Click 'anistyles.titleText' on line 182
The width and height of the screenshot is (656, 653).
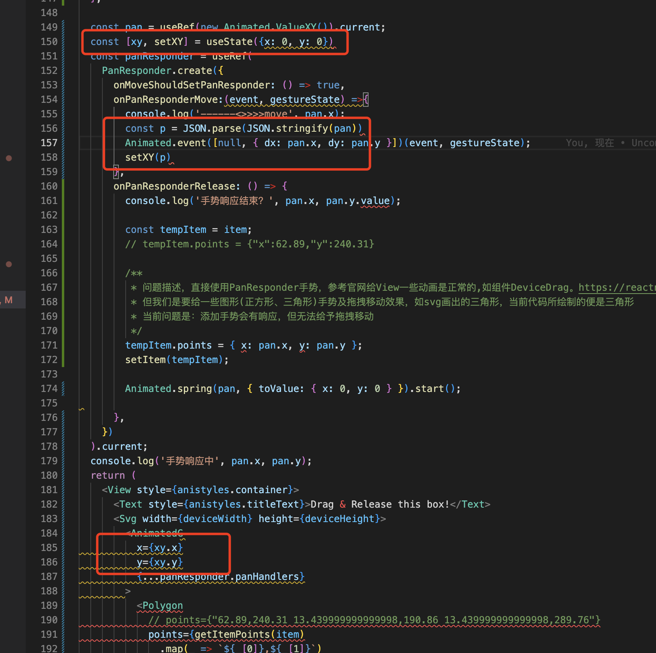click(244, 504)
